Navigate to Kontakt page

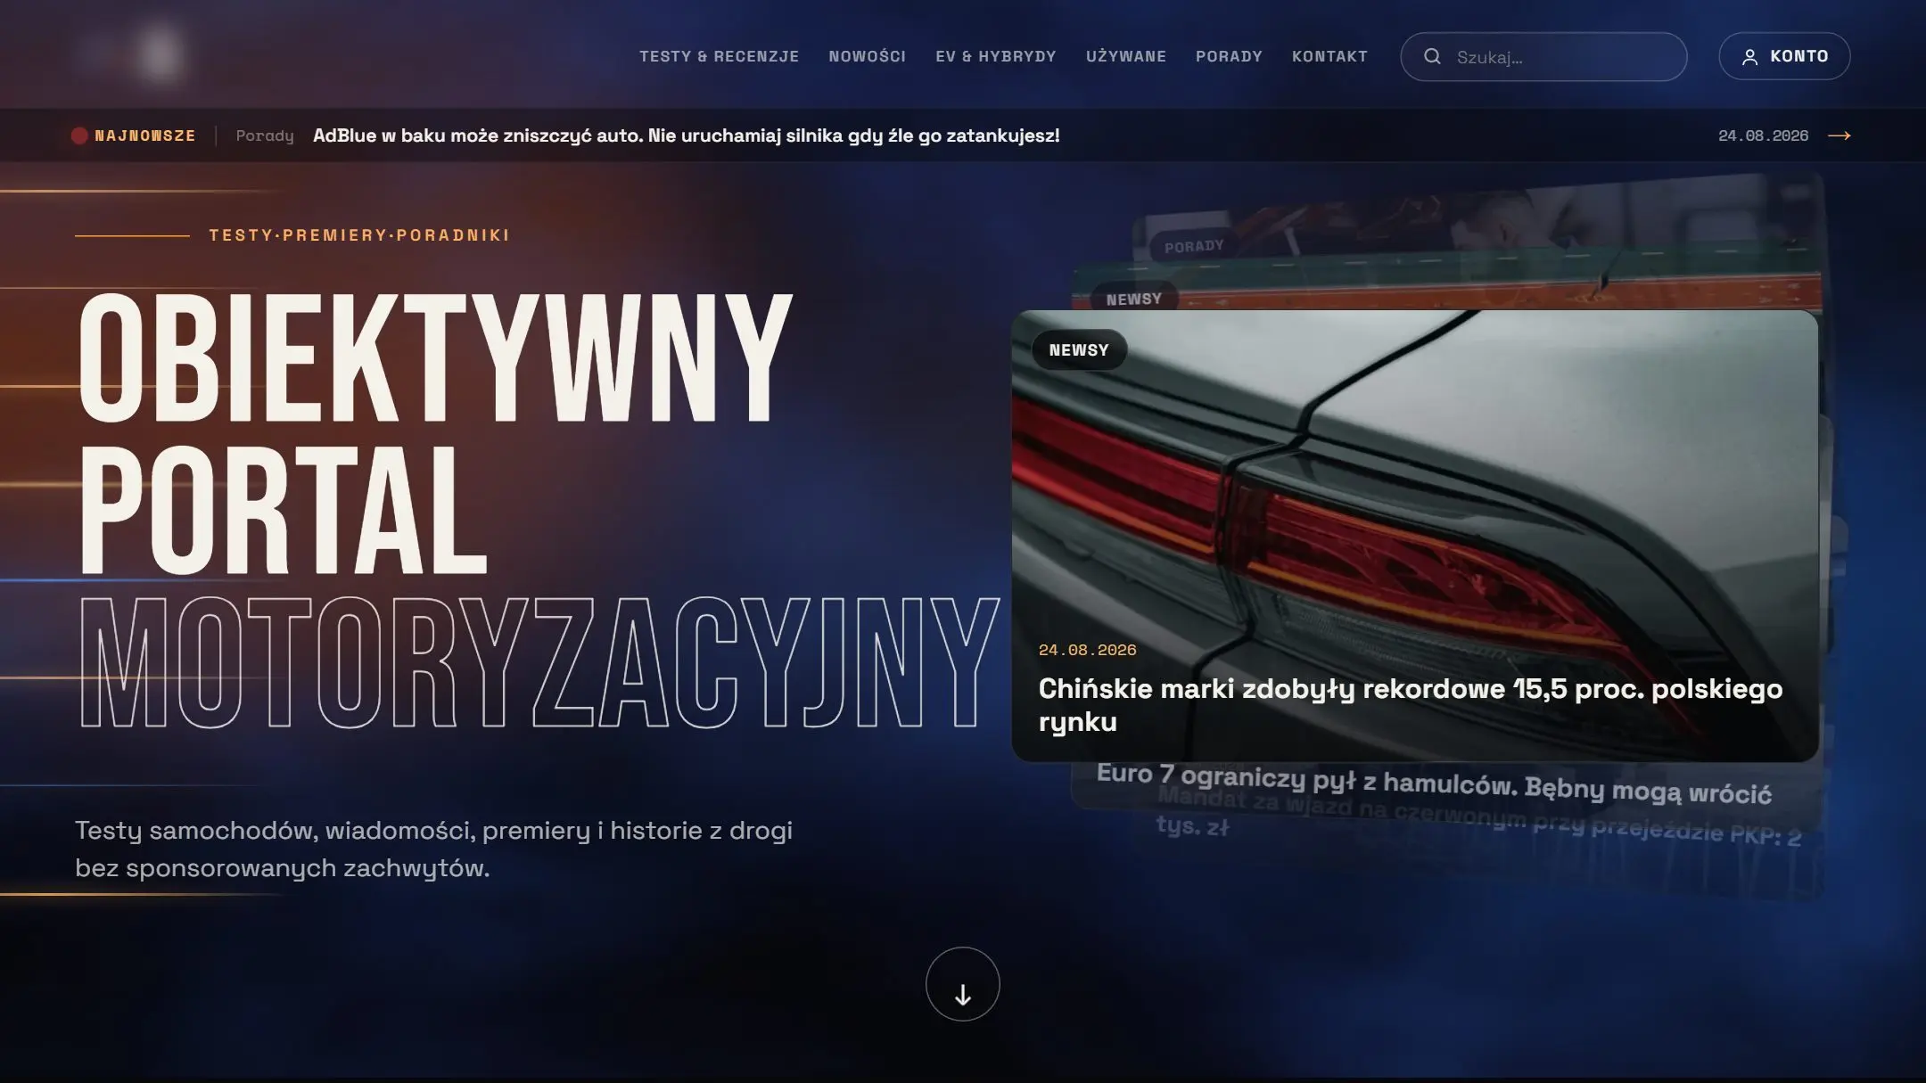[1329, 57]
